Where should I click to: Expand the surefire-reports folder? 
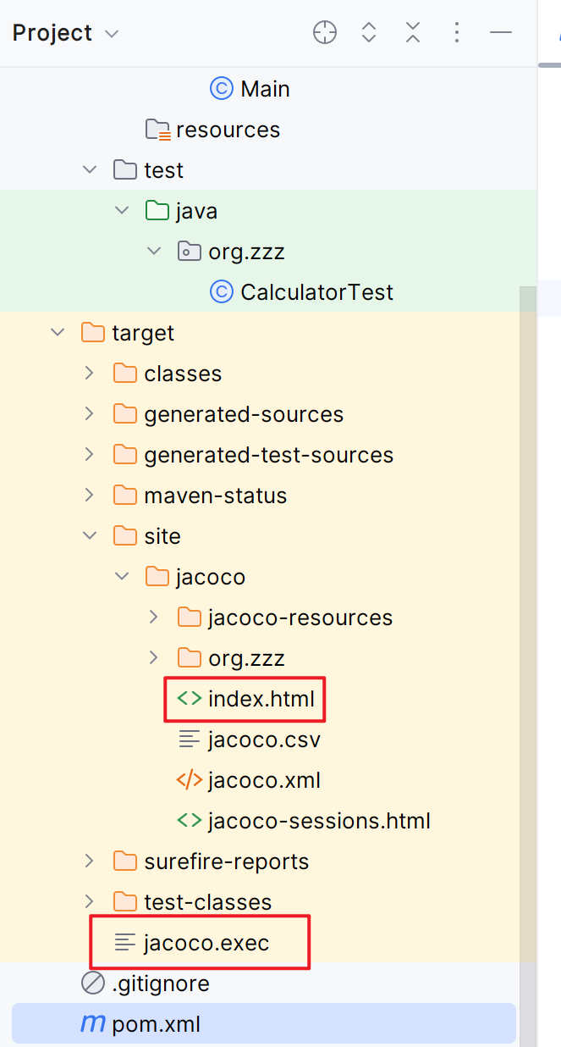coord(90,861)
